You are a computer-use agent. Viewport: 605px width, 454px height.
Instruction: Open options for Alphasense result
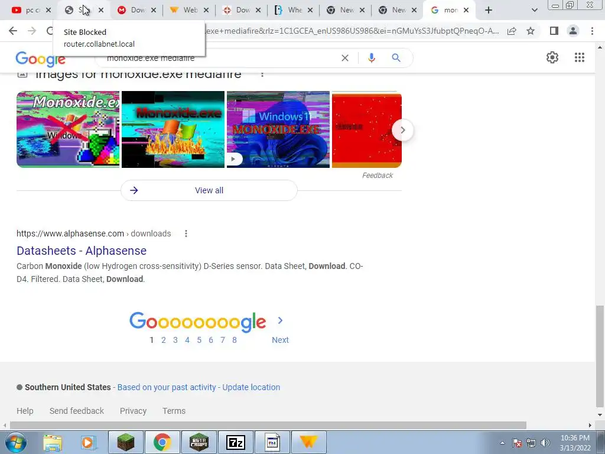coord(186,234)
